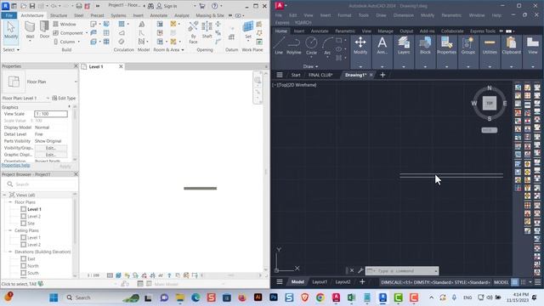Toggle the Site floor plan view box
This screenshot has width=544, height=306.
coord(23,224)
